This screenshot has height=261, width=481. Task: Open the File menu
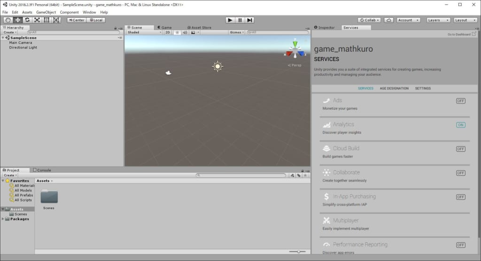pyautogui.click(x=5, y=12)
